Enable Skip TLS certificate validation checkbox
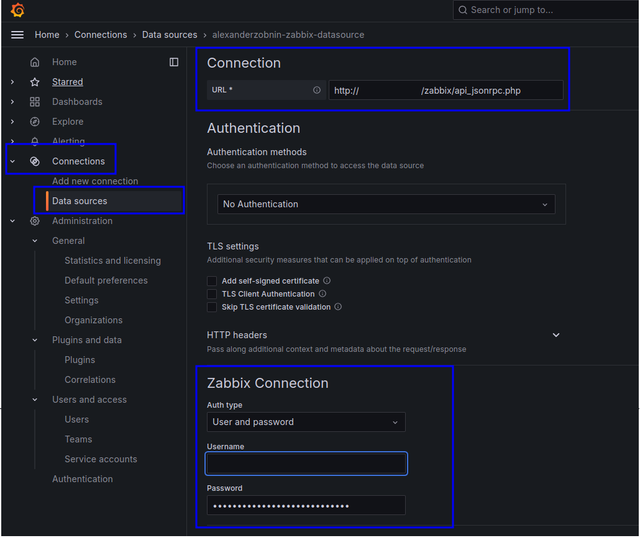This screenshot has width=640, height=538. [x=212, y=307]
